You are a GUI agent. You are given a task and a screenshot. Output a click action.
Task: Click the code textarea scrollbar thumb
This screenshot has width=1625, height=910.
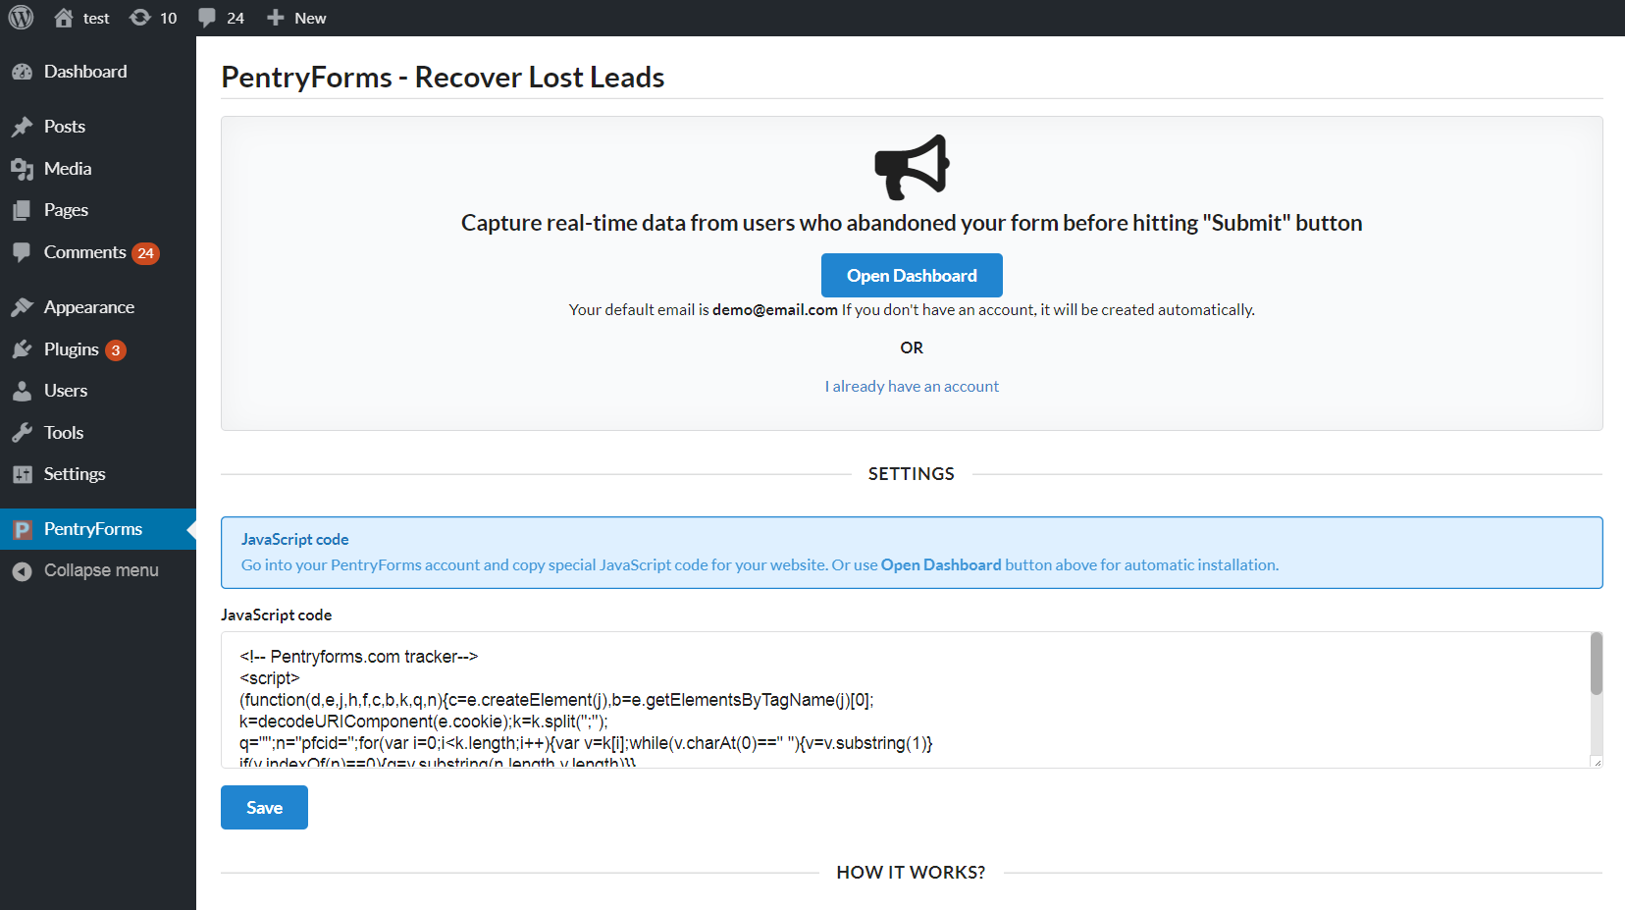tap(1597, 664)
